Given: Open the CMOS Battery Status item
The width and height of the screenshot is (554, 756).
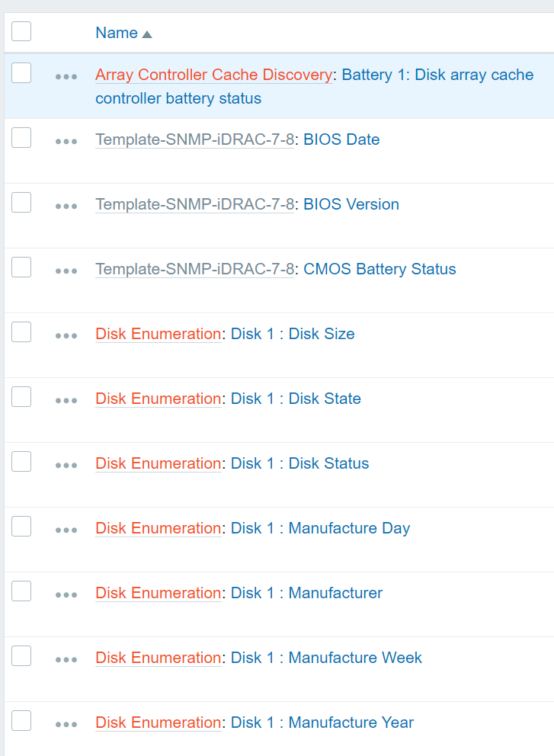Looking at the screenshot, I should point(379,269).
